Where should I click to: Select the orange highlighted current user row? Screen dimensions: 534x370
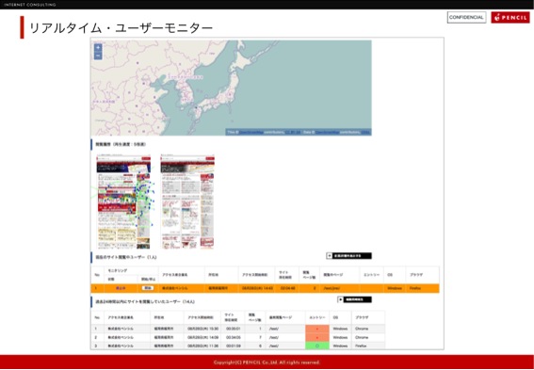[x=265, y=288]
